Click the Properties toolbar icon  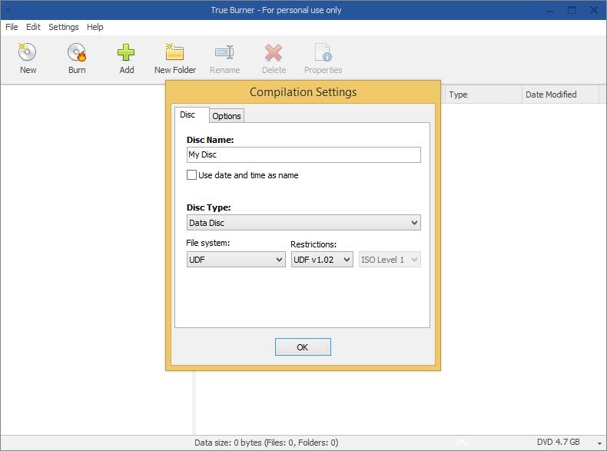pyautogui.click(x=323, y=52)
